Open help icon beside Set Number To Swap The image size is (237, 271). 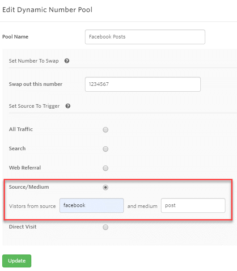pyautogui.click(x=67, y=61)
